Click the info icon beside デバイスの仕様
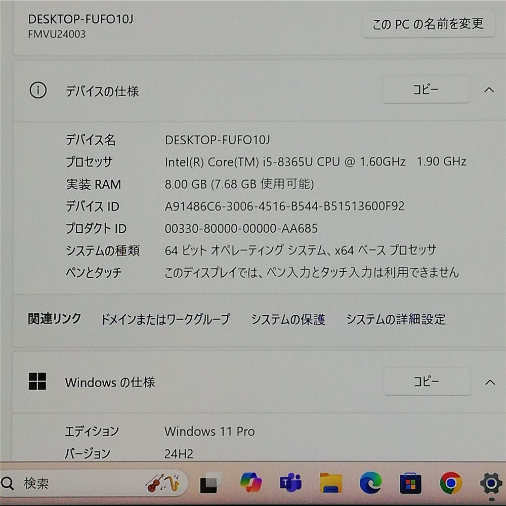Image resolution: width=506 pixels, height=506 pixels. pyautogui.click(x=38, y=90)
